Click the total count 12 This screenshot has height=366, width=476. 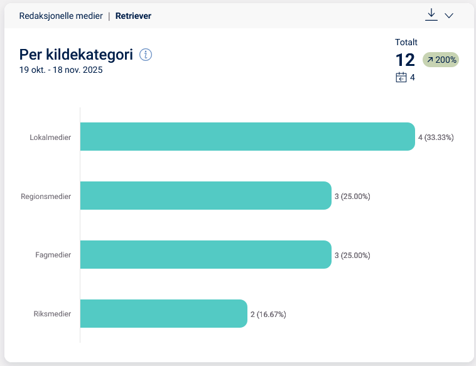point(405,60)
